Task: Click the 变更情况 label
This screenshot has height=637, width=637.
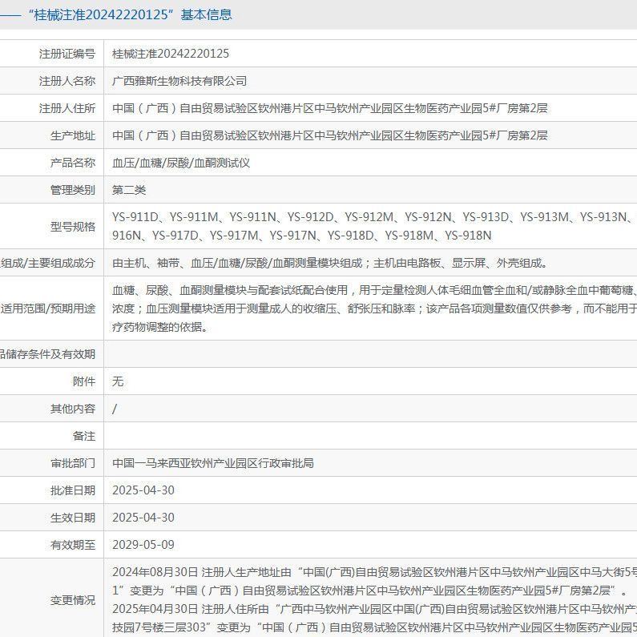Action: [x=73, y=600]
